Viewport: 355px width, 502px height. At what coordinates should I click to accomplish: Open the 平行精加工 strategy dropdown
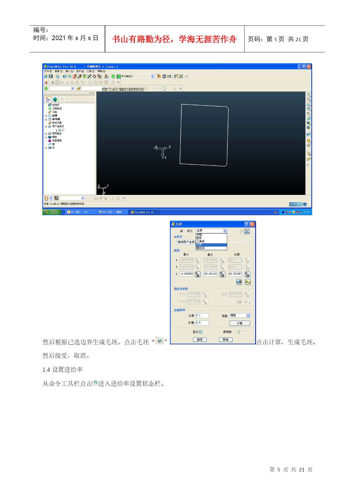pos(152,76)
